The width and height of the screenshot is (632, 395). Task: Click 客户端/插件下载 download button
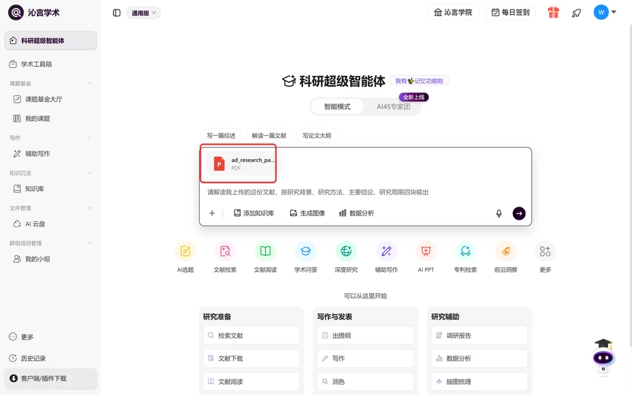pos(51,379)
